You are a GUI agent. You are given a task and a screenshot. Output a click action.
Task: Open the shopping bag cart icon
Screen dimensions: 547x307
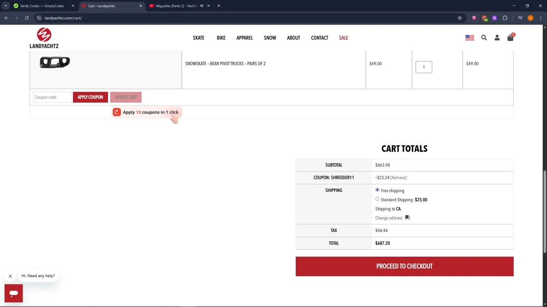(511, 37)
